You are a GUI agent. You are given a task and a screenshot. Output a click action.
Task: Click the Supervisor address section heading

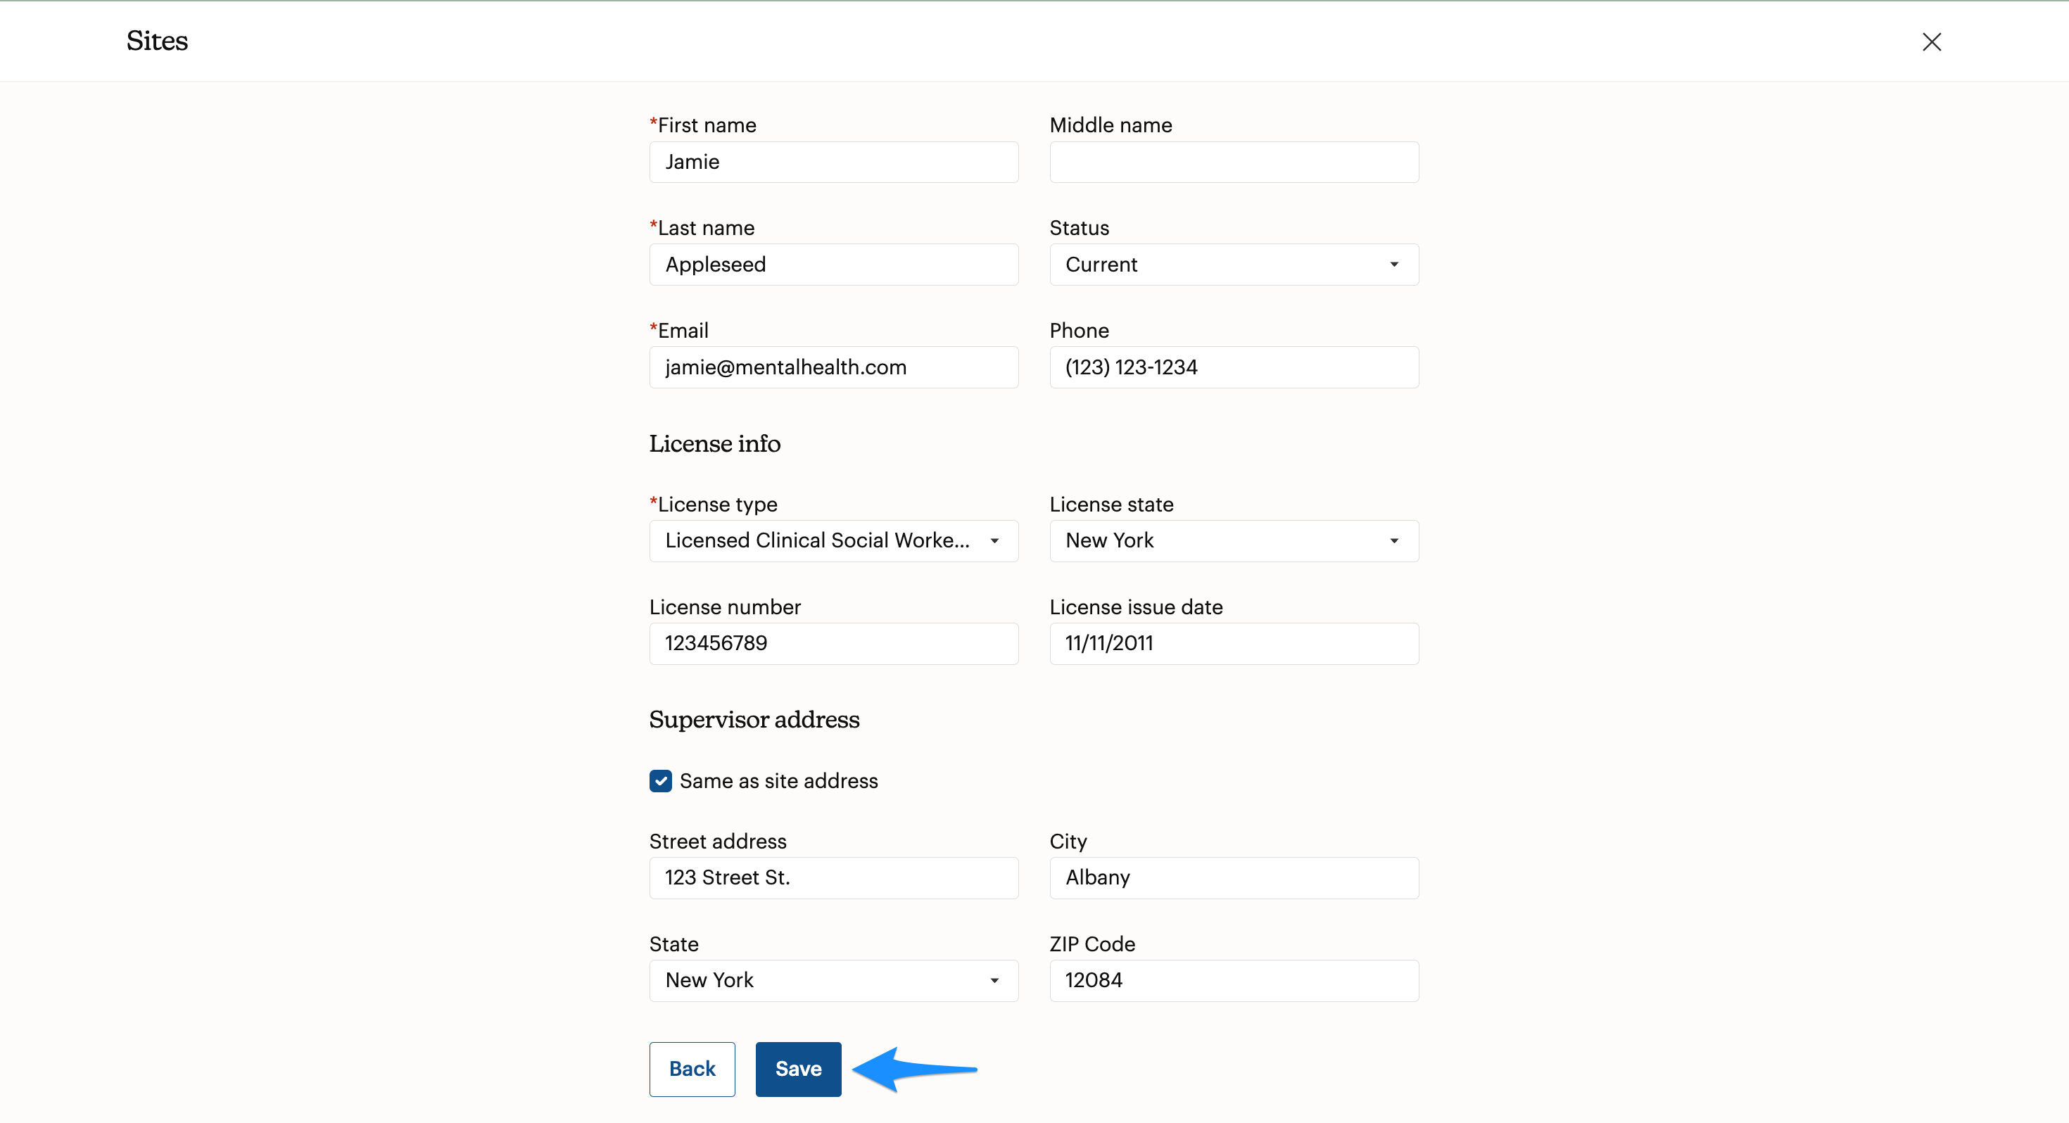click(754, 719)
